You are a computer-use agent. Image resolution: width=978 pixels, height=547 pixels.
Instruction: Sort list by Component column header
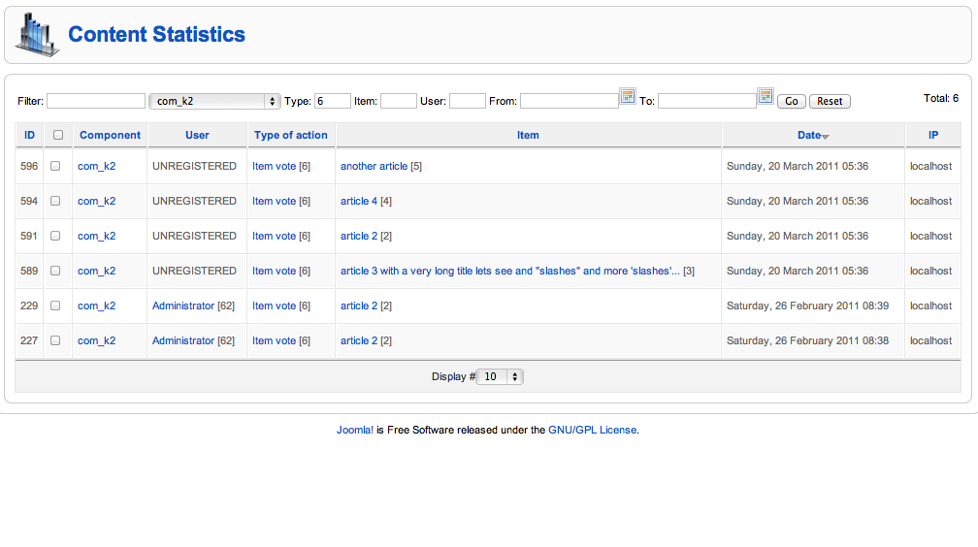click(x=110, y=135)
